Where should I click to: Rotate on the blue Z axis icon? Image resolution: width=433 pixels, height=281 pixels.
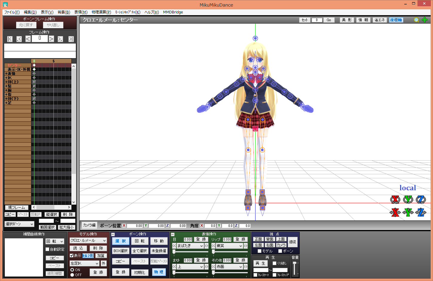click(x=421, y=199)
